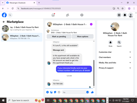Select the Messenger | Facebook tab
This screenshot has width=137, height=103.
point(21,3)
